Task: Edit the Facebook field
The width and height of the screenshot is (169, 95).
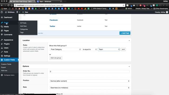Action: [54, 20]
